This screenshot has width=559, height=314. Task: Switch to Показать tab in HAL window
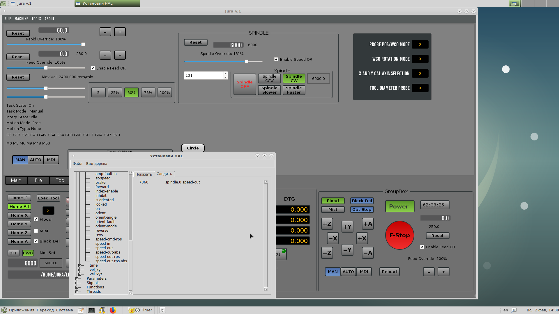pos(144,174)
